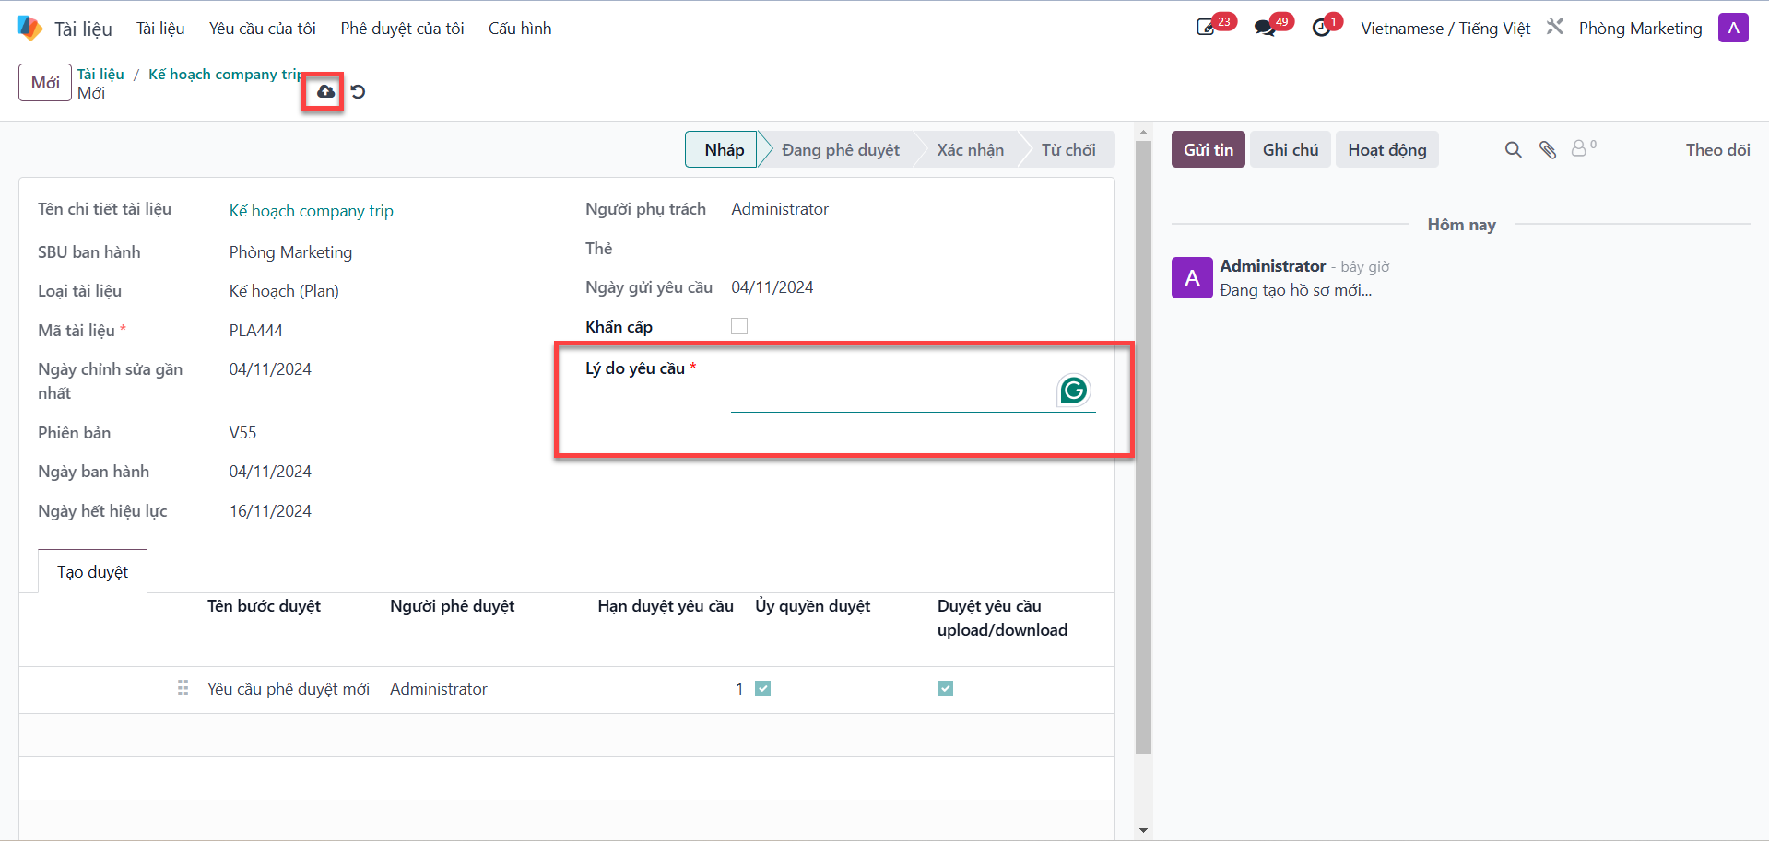Click the Ghi chú button

[x=1291, y=149]
